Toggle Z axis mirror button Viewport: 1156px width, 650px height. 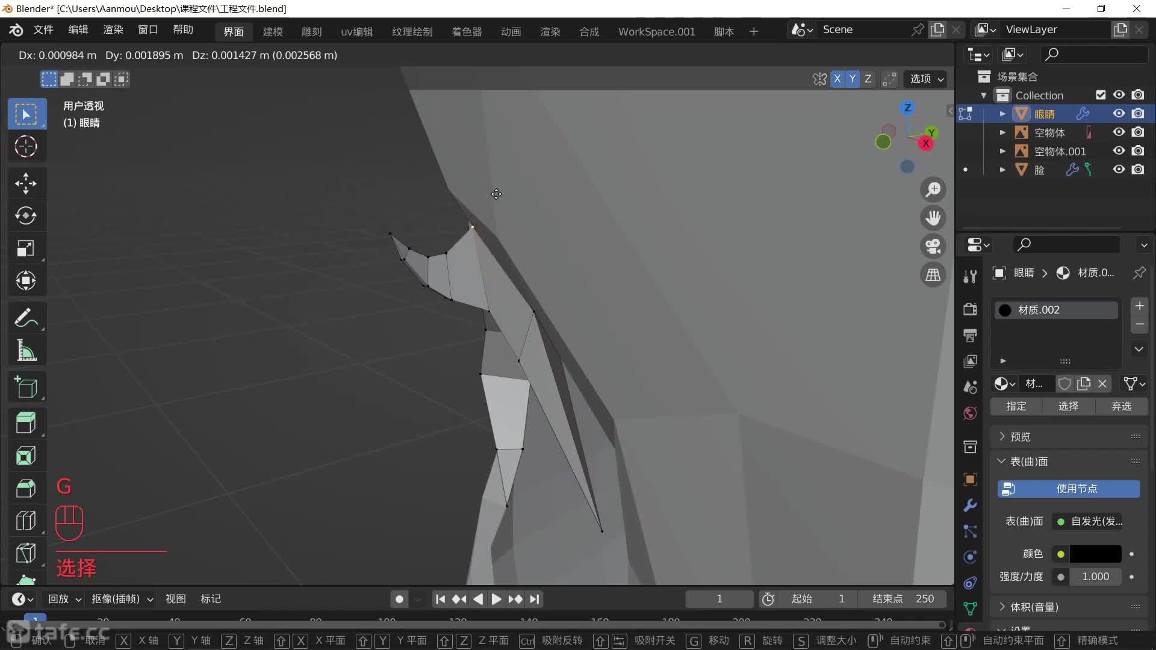[x=868, y=79]
